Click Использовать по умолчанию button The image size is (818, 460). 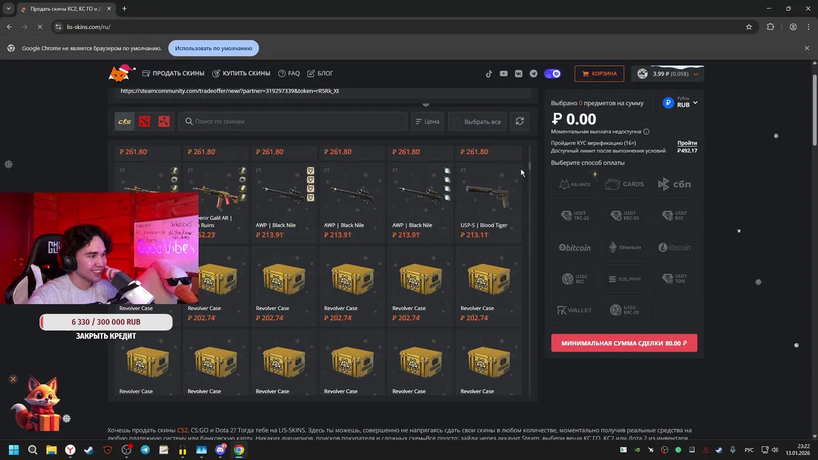click(213, 48)
